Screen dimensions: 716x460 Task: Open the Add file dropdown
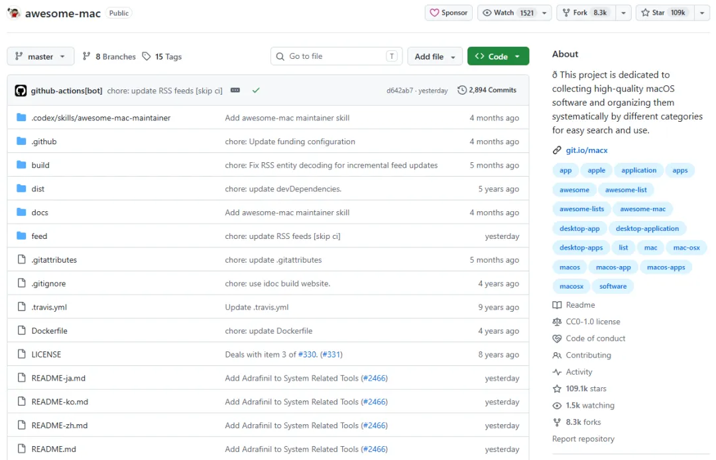435,56
